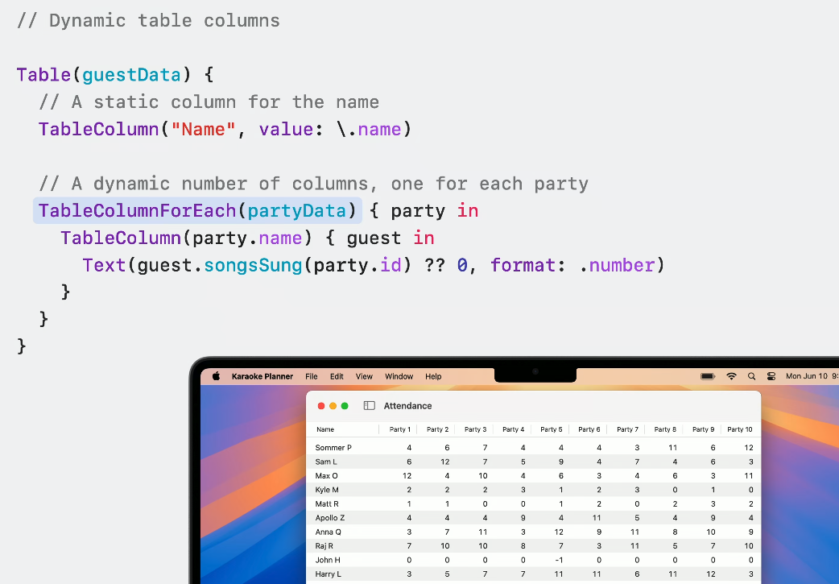Open the File menu
Viewport: 839px width, 584px height.
(x=312, y=376)
